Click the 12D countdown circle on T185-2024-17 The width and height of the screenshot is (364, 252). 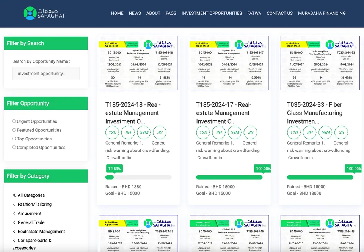coord(203,132)
